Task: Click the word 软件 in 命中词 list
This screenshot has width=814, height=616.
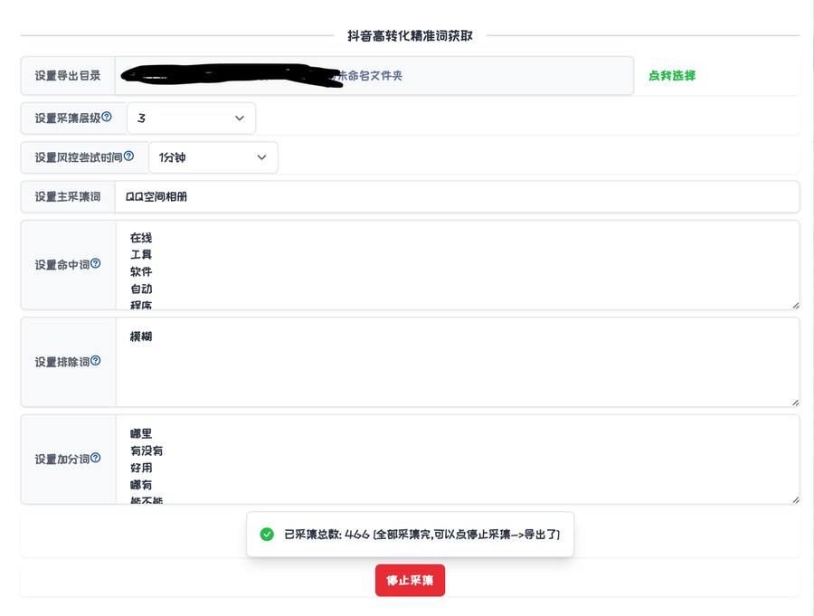Action: [x=141, y=271]
